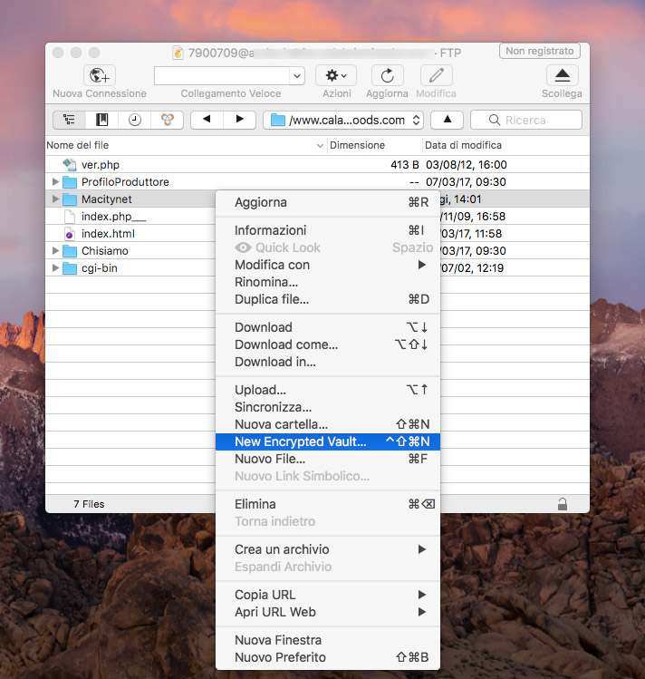Choose Upload... in the context menu
This screenshot has height=679, width=645.
(328, 390)
